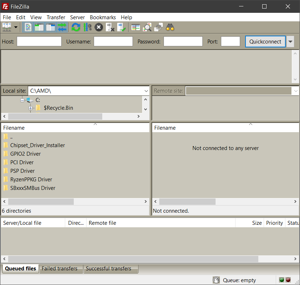Search for files with binoculars icon
Image resolution: width=300 pixels, height=285 pixels.
click(x=170, y=27)
